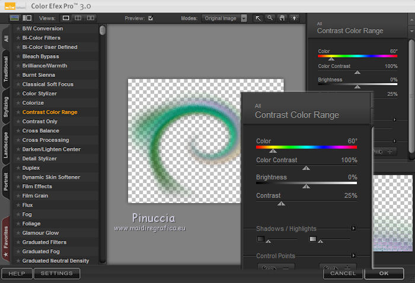The width and height of the screenshot is (415, 283).
Task: Expand Control Points section in enlarged panel
Action: [x=353, y=256]
